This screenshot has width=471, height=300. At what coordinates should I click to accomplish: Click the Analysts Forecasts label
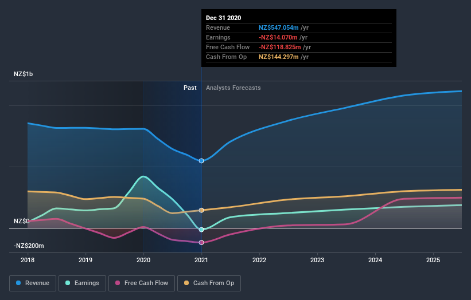[233, 88]
